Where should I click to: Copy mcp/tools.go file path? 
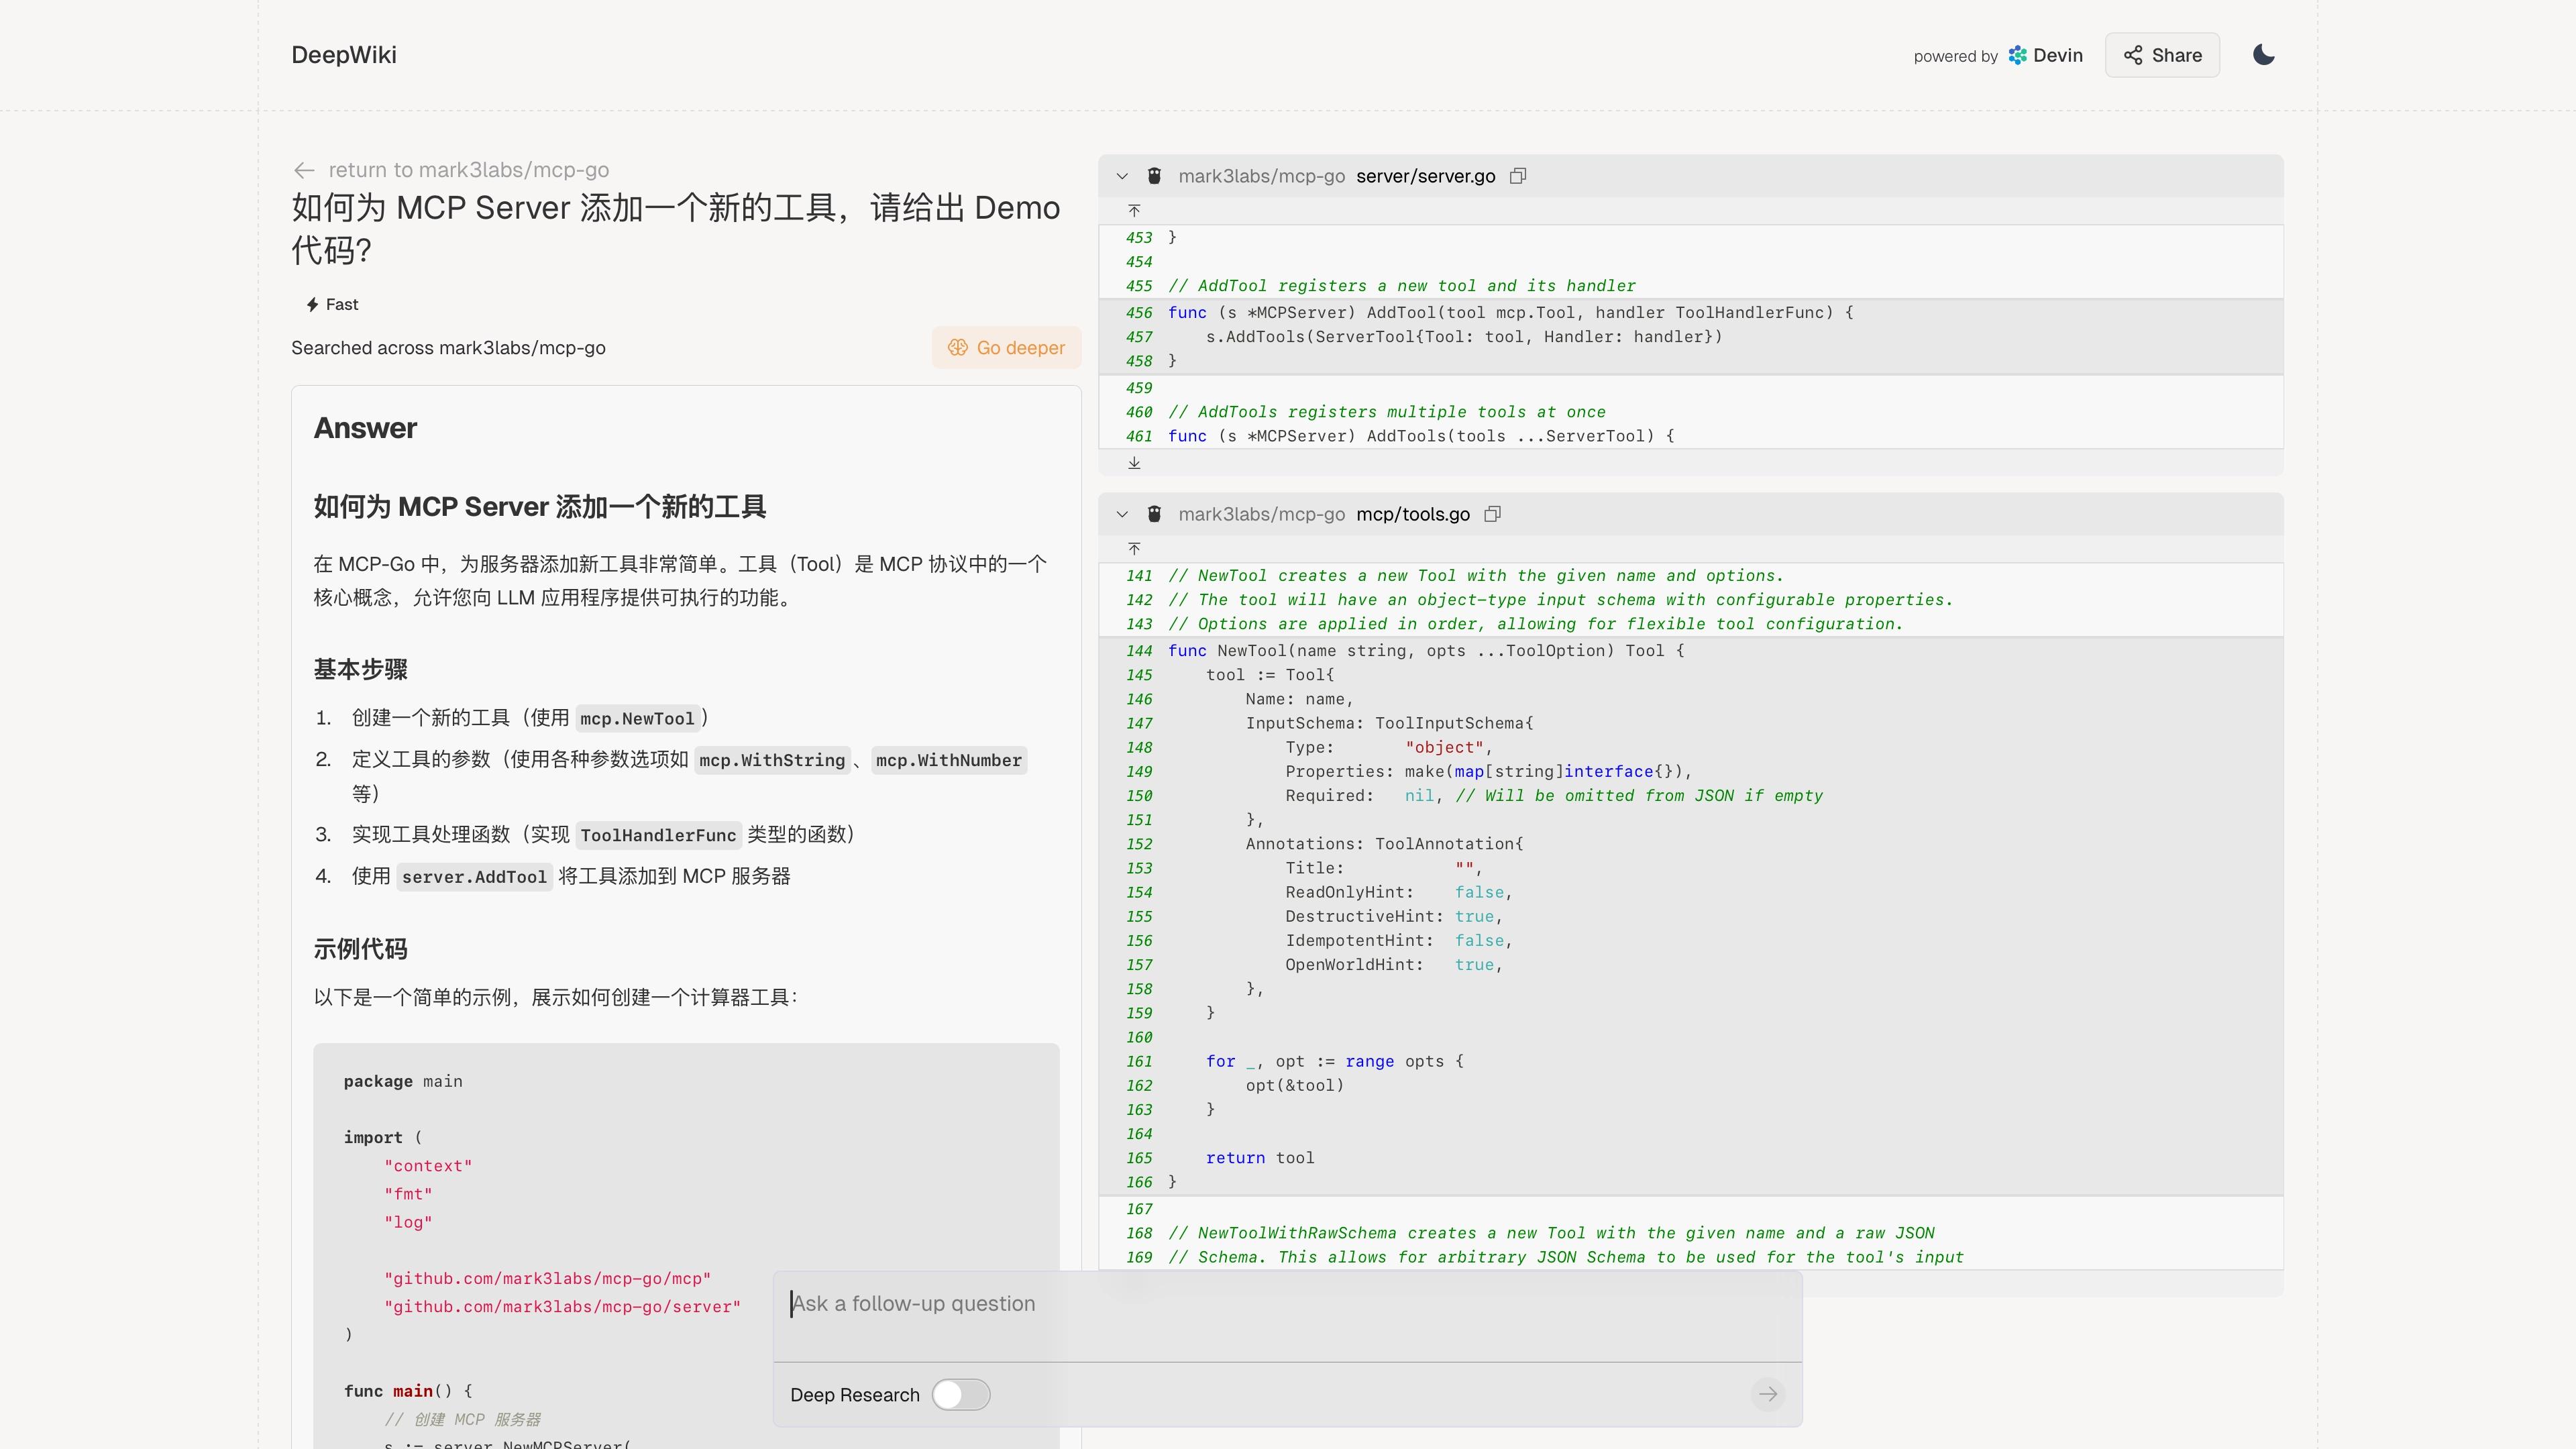click(x=1492, y=514)
